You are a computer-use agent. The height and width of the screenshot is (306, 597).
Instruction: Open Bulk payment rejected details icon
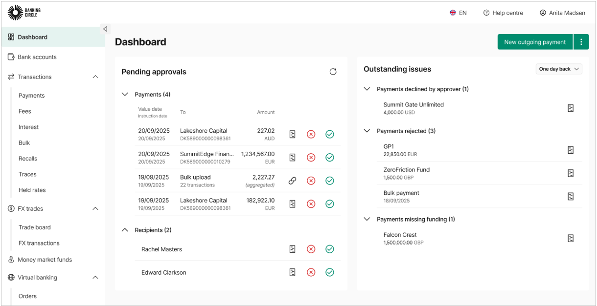coord(571,196)
